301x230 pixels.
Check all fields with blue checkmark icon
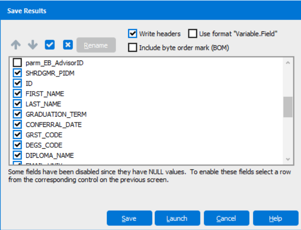point(50,45)
